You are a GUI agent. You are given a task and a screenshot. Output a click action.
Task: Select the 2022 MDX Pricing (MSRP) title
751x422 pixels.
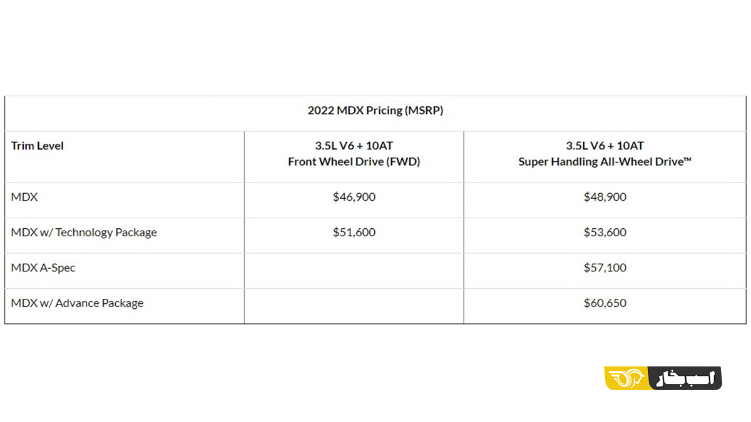(x=375, y=111)
